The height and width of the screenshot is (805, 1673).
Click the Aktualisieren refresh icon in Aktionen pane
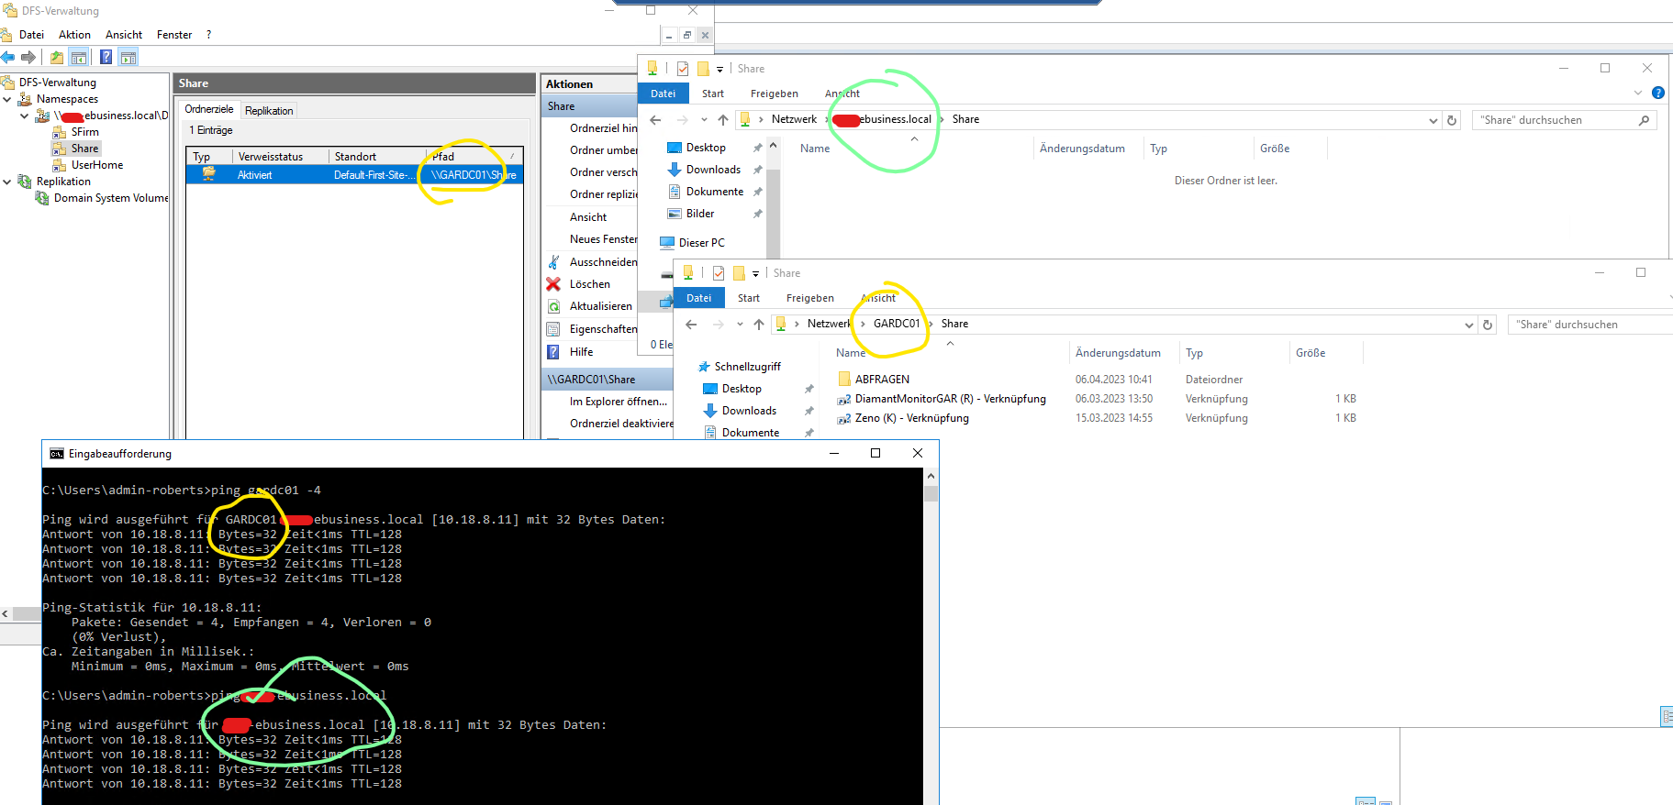click(x=553, y=306)
